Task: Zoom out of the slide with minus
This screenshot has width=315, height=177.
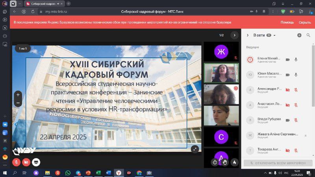Action: pos(18,103)
